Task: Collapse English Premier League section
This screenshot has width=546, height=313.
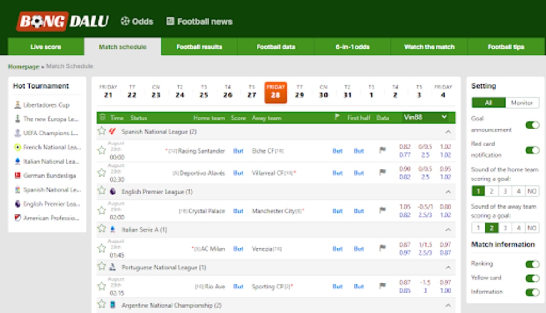Action: 448,192
